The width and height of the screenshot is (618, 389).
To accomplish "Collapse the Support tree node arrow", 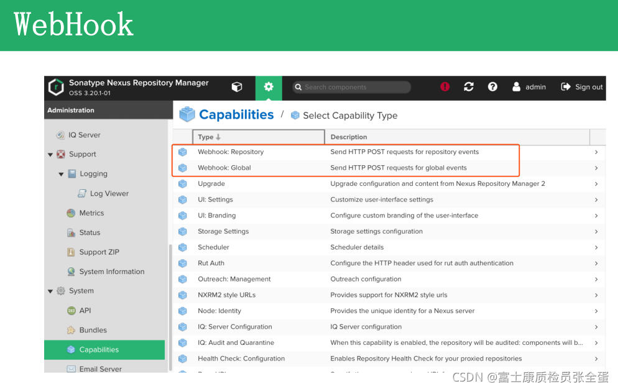I will click(50, 155).
